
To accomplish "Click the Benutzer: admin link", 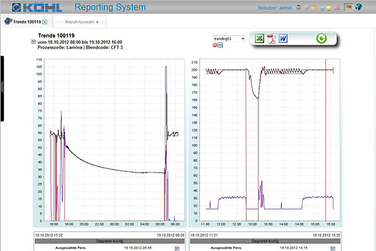I will [x=276, y=8].
